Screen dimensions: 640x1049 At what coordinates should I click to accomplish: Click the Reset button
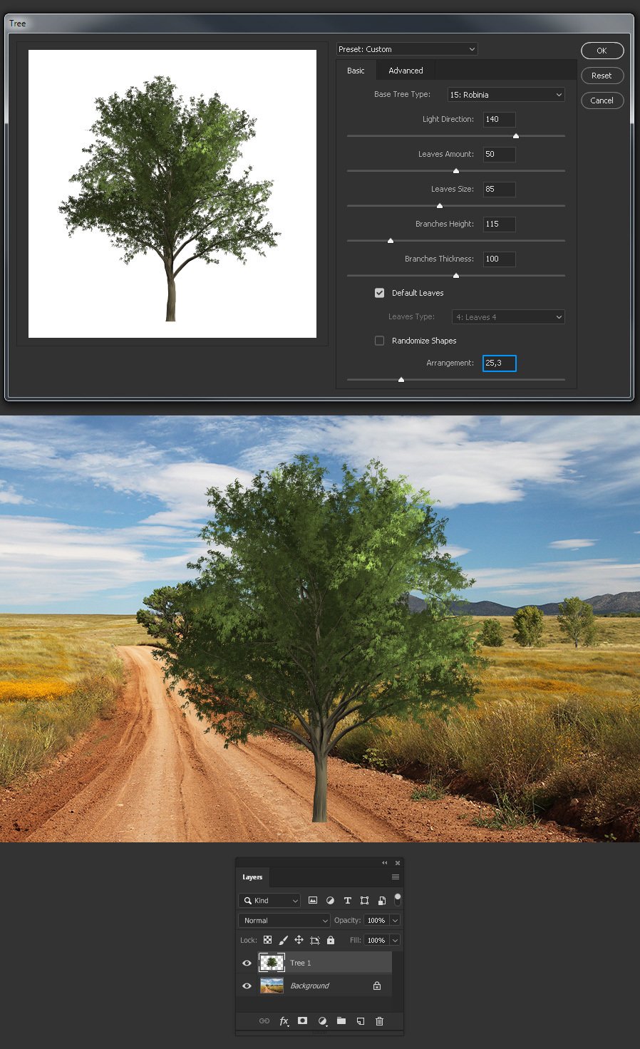pyautogui.click(x=602, y=76)
